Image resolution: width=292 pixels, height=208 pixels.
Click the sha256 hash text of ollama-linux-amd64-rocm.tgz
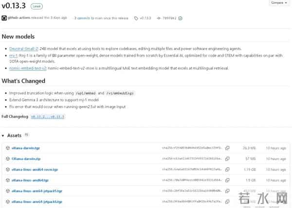pos(192,170)
